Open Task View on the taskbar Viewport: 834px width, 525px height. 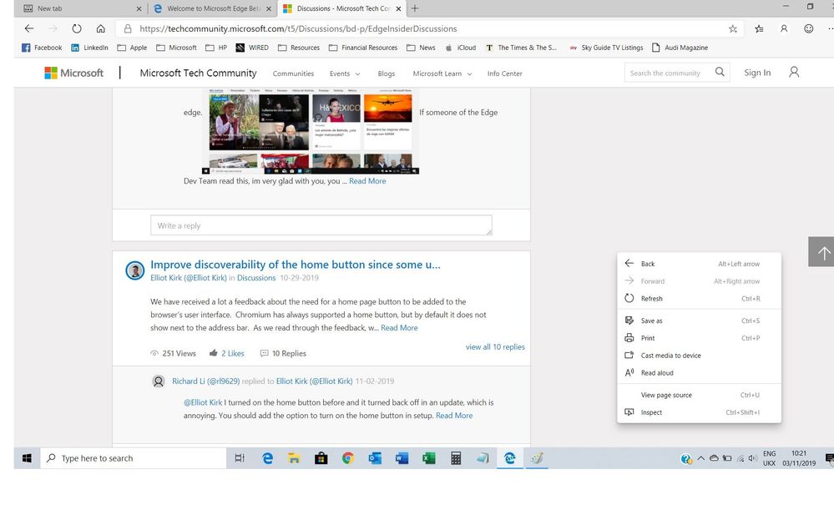tap(240, 458)
